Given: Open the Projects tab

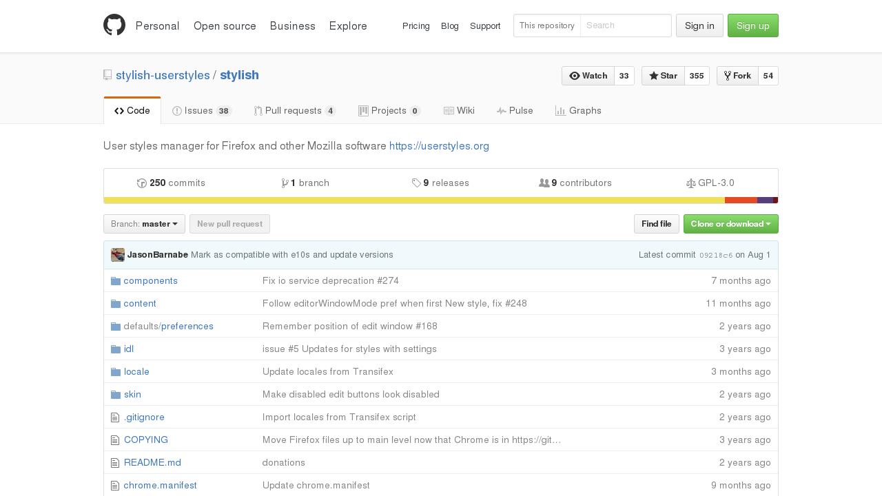Looking at the screenshot, I should tap(389, 110).
